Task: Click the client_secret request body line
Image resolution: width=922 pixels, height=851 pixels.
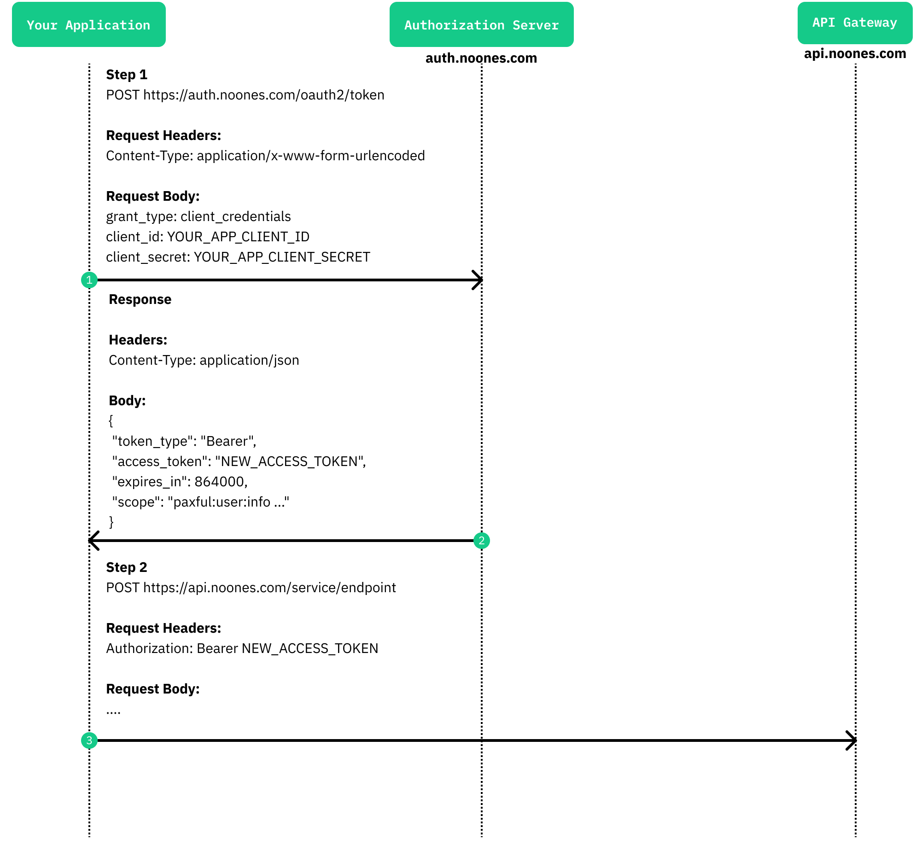Action: click(x=238, y=257)
